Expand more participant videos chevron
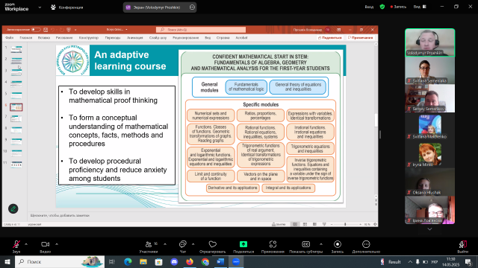 pyautogui.click(x=429, y=229)
